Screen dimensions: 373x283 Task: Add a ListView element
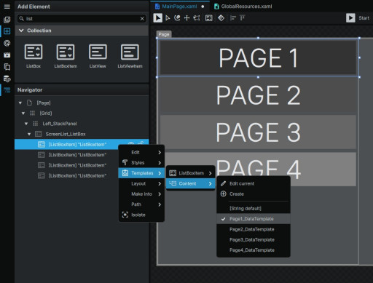pos(98,56)
